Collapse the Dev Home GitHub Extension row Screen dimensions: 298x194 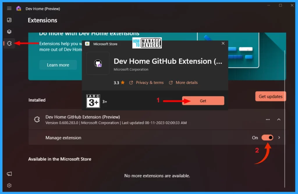click(279, 119)
